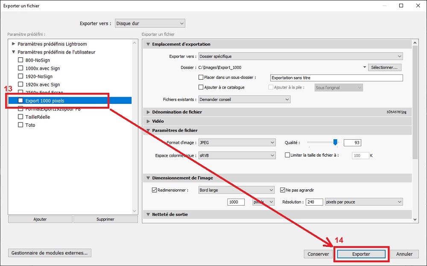427x266 pixels.
Task: Toggle the Ne pas agrandir checkbox
Action: tap(283, 190)
